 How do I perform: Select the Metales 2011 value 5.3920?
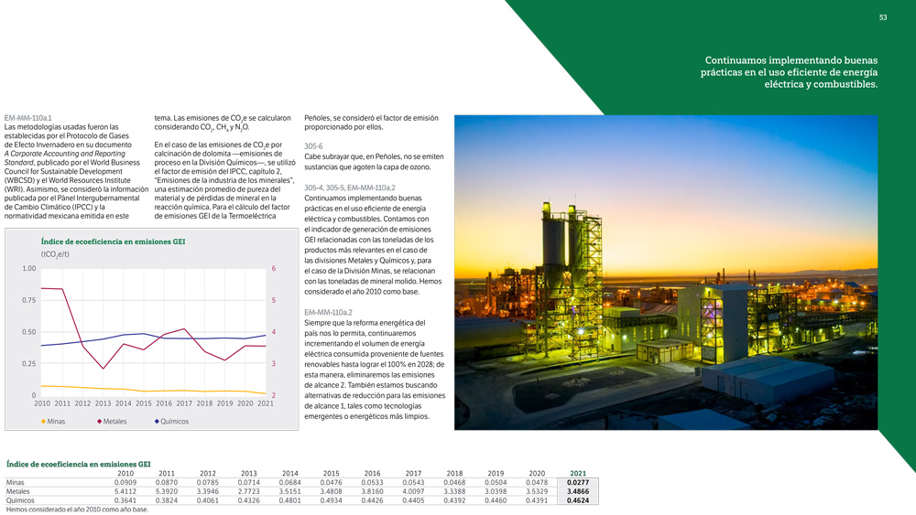(x=167, y=491)
